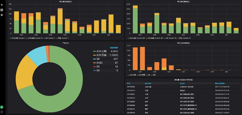Open the top-left bar chart title menu
Viewport: 242px width, 115px height.
pyautogui.click(x=66, y=2)
